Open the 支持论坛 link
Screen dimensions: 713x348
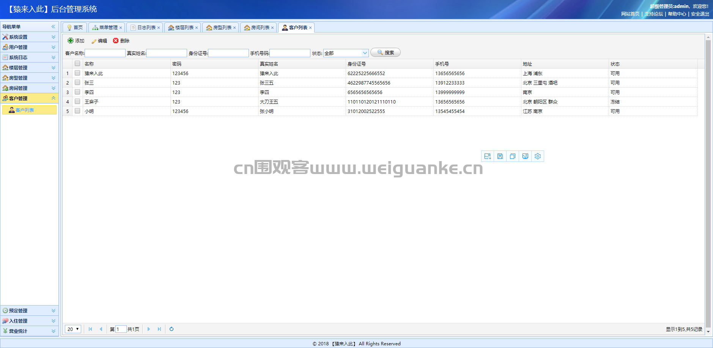[654, 14]
